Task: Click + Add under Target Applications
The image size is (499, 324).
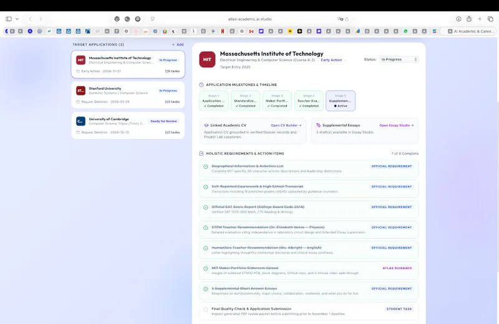Action: click(178, 44)
